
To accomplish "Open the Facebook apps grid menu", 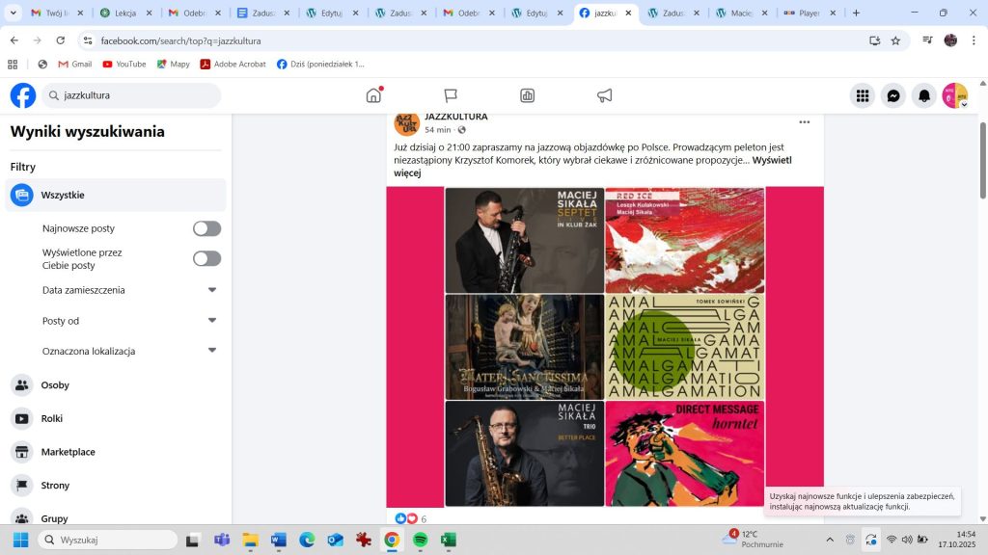I will pos(863,96).
